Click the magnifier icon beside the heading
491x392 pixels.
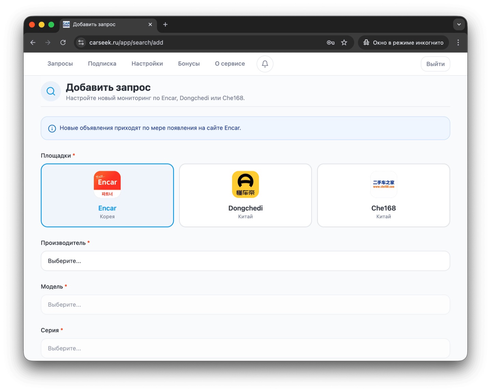[51, 91]
